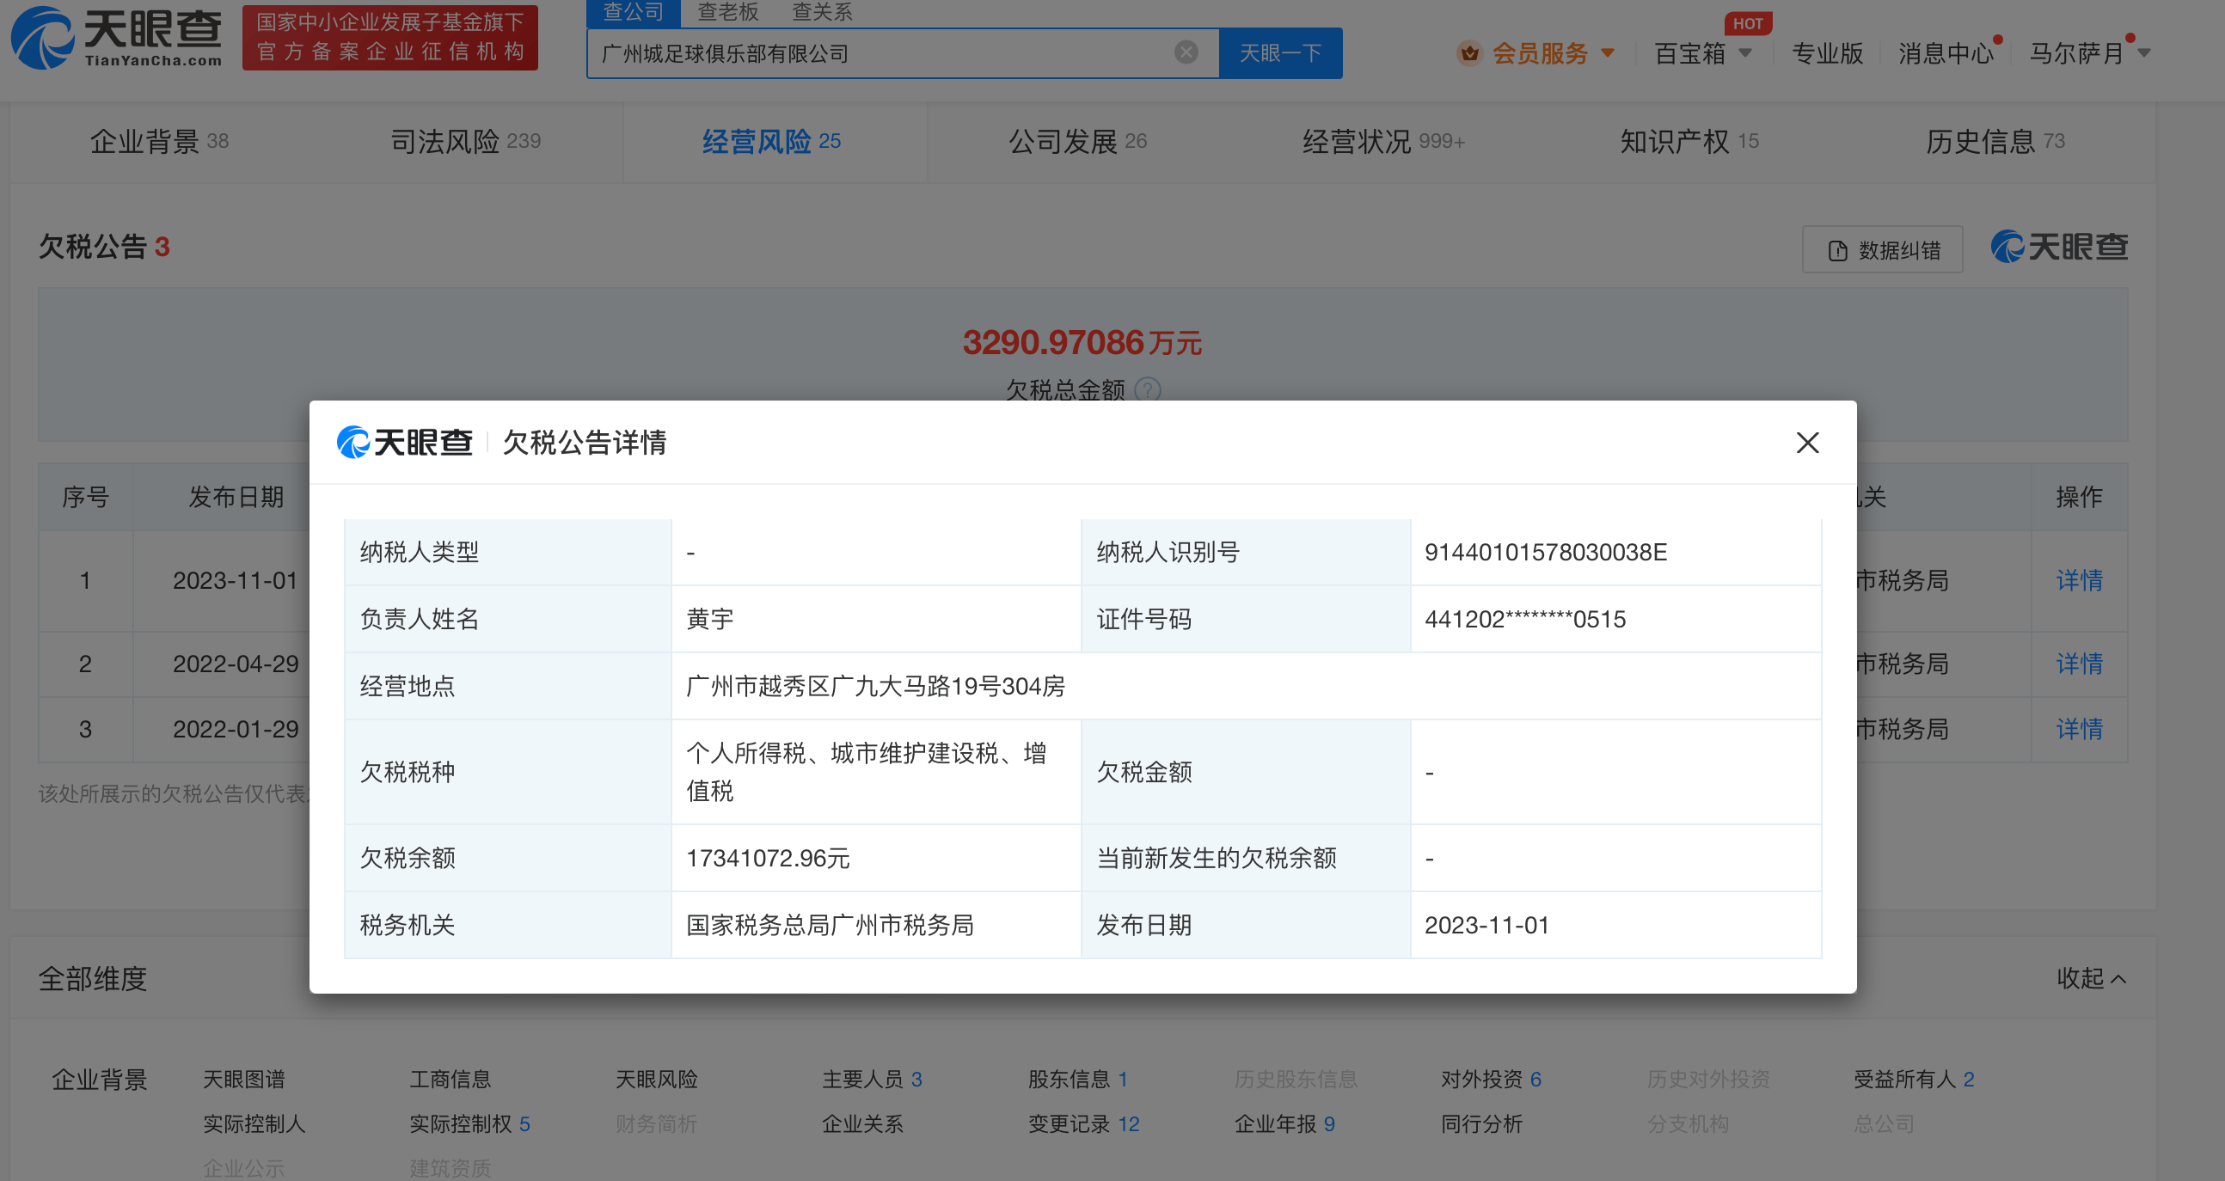The height and width of the screenshot is (1181, 2225).
Task: Click the tax balance 17341072.96元
Action: (768, 858)
